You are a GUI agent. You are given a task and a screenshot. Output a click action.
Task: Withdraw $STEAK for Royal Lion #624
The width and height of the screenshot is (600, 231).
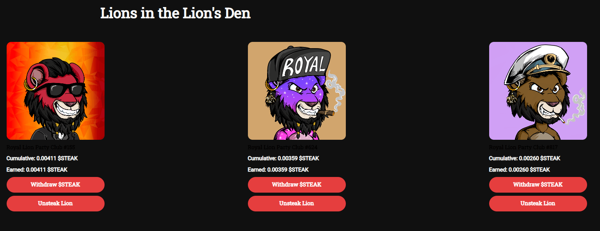tap(297, 184)
